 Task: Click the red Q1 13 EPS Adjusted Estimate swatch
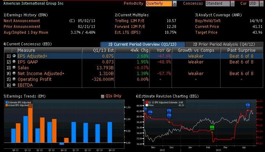pos(147,102)
